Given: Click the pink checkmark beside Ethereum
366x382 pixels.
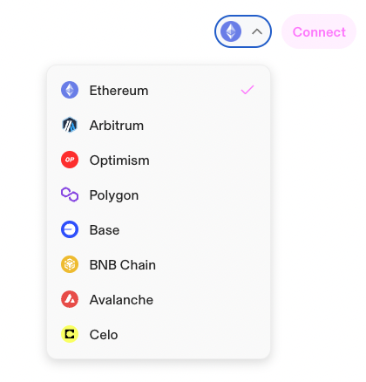Looking at the screenshot, I should (247, 90).
